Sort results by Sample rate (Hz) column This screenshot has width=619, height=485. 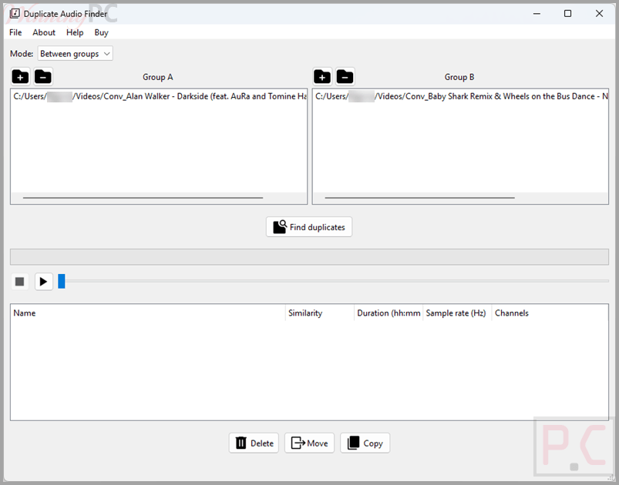coord(457,313)
